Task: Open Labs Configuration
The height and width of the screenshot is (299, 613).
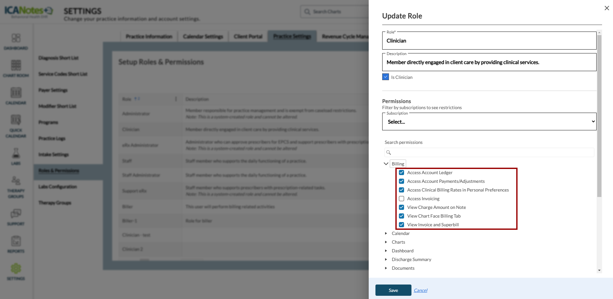Action: pos(58,187)
